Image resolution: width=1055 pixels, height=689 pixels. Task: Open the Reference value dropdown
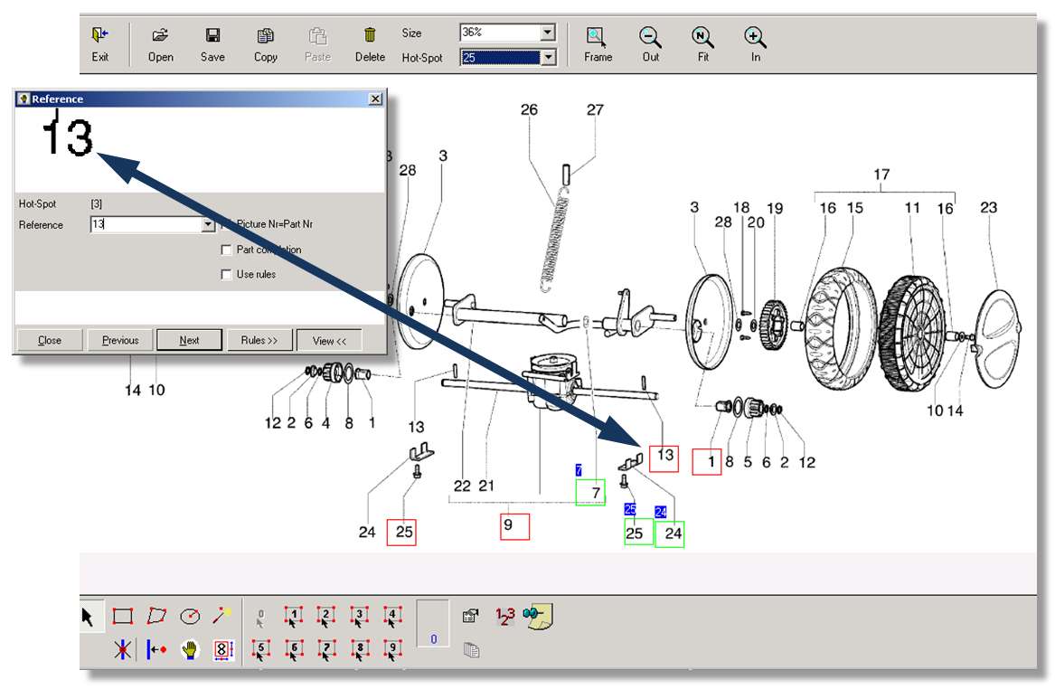click(x=208, y=224)
